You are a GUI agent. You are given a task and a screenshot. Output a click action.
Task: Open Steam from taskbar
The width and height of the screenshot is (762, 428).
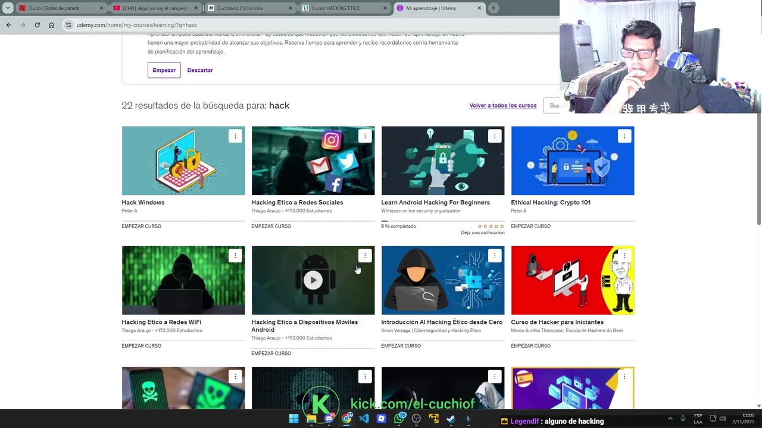451,419
